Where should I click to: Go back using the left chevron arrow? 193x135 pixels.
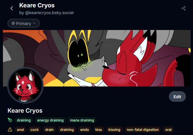coord(12,8)
